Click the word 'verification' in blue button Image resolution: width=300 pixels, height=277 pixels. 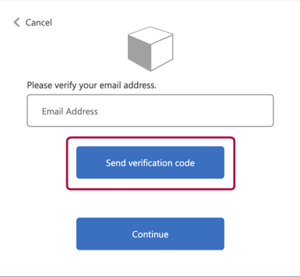151,163
